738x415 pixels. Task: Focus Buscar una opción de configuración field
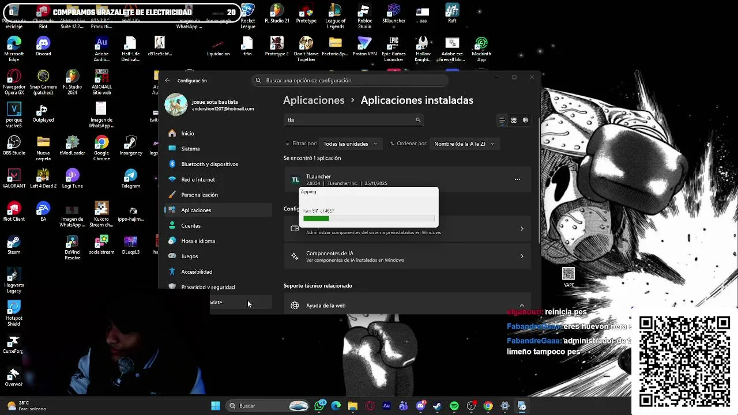(351, 81)
